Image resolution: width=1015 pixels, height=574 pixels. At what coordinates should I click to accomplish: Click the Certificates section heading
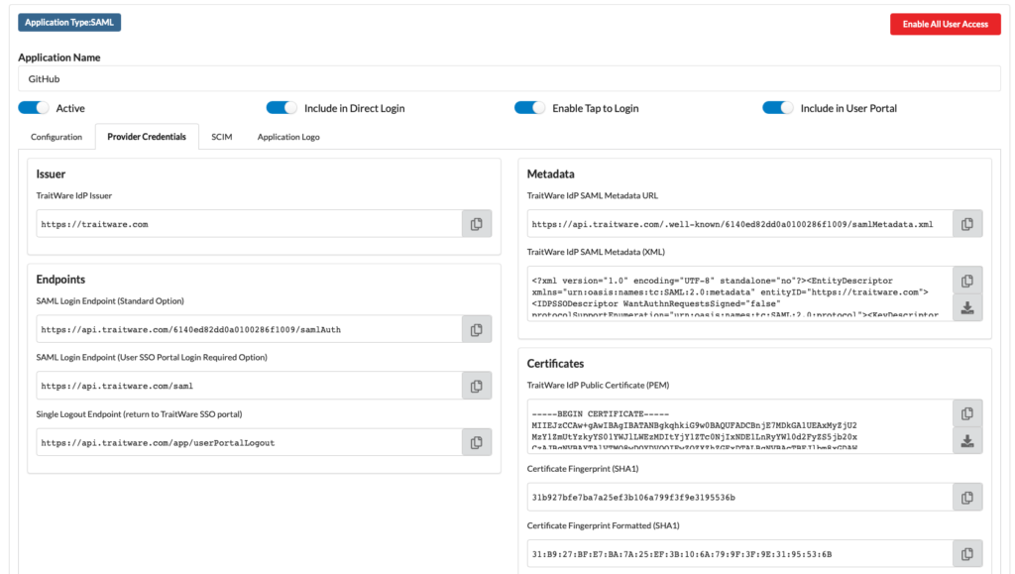click(555, 363)
